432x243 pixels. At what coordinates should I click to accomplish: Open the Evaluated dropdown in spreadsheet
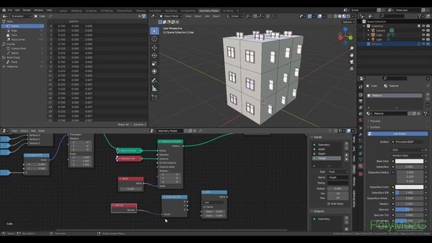pyautogui.click(x=22, y=16)
